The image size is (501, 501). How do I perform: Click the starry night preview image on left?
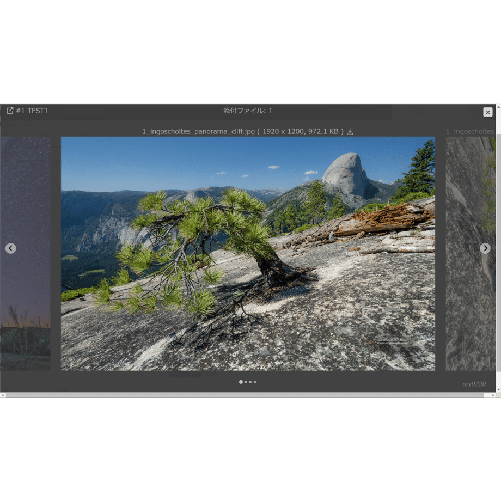coord(25,254)
